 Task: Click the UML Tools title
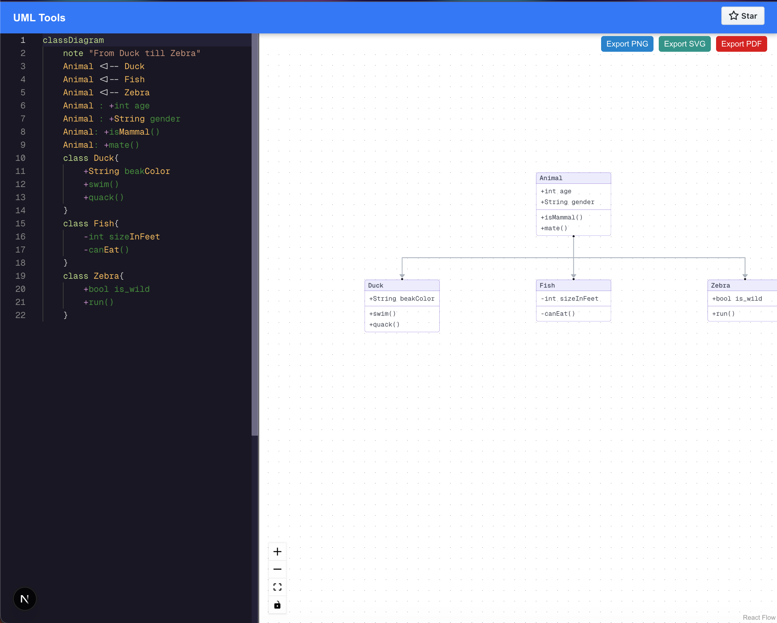coord(39,18)
